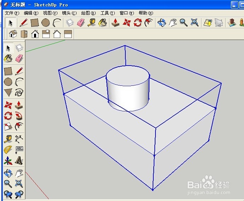This screenshot has width=244, height=201.
Task: Select the Axes tool
Action: point(8,161)
